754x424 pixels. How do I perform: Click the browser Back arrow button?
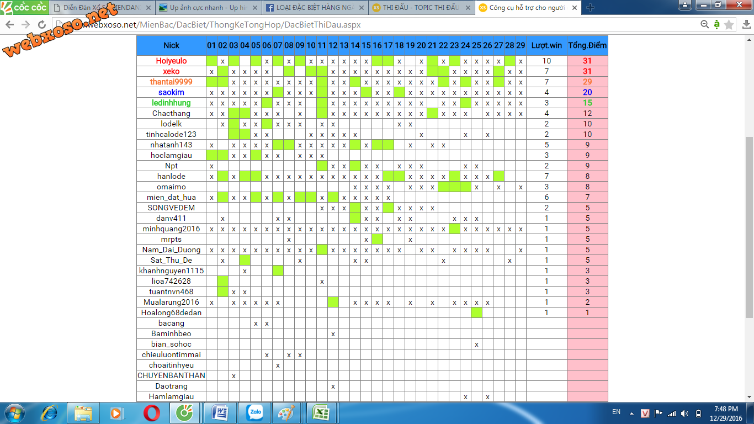point(10,25)
